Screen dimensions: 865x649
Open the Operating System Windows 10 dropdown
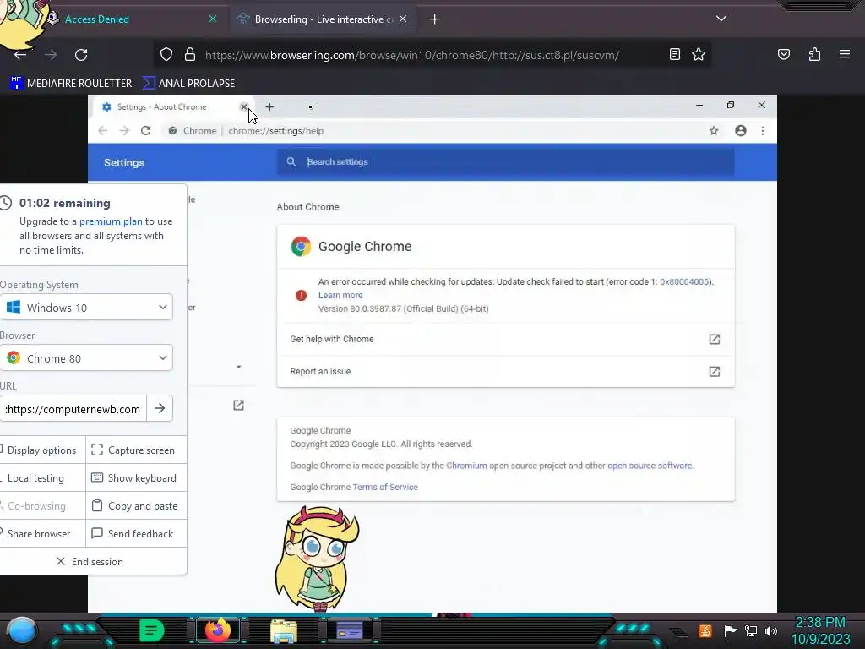pyautogui.click(x=86, y=308)
